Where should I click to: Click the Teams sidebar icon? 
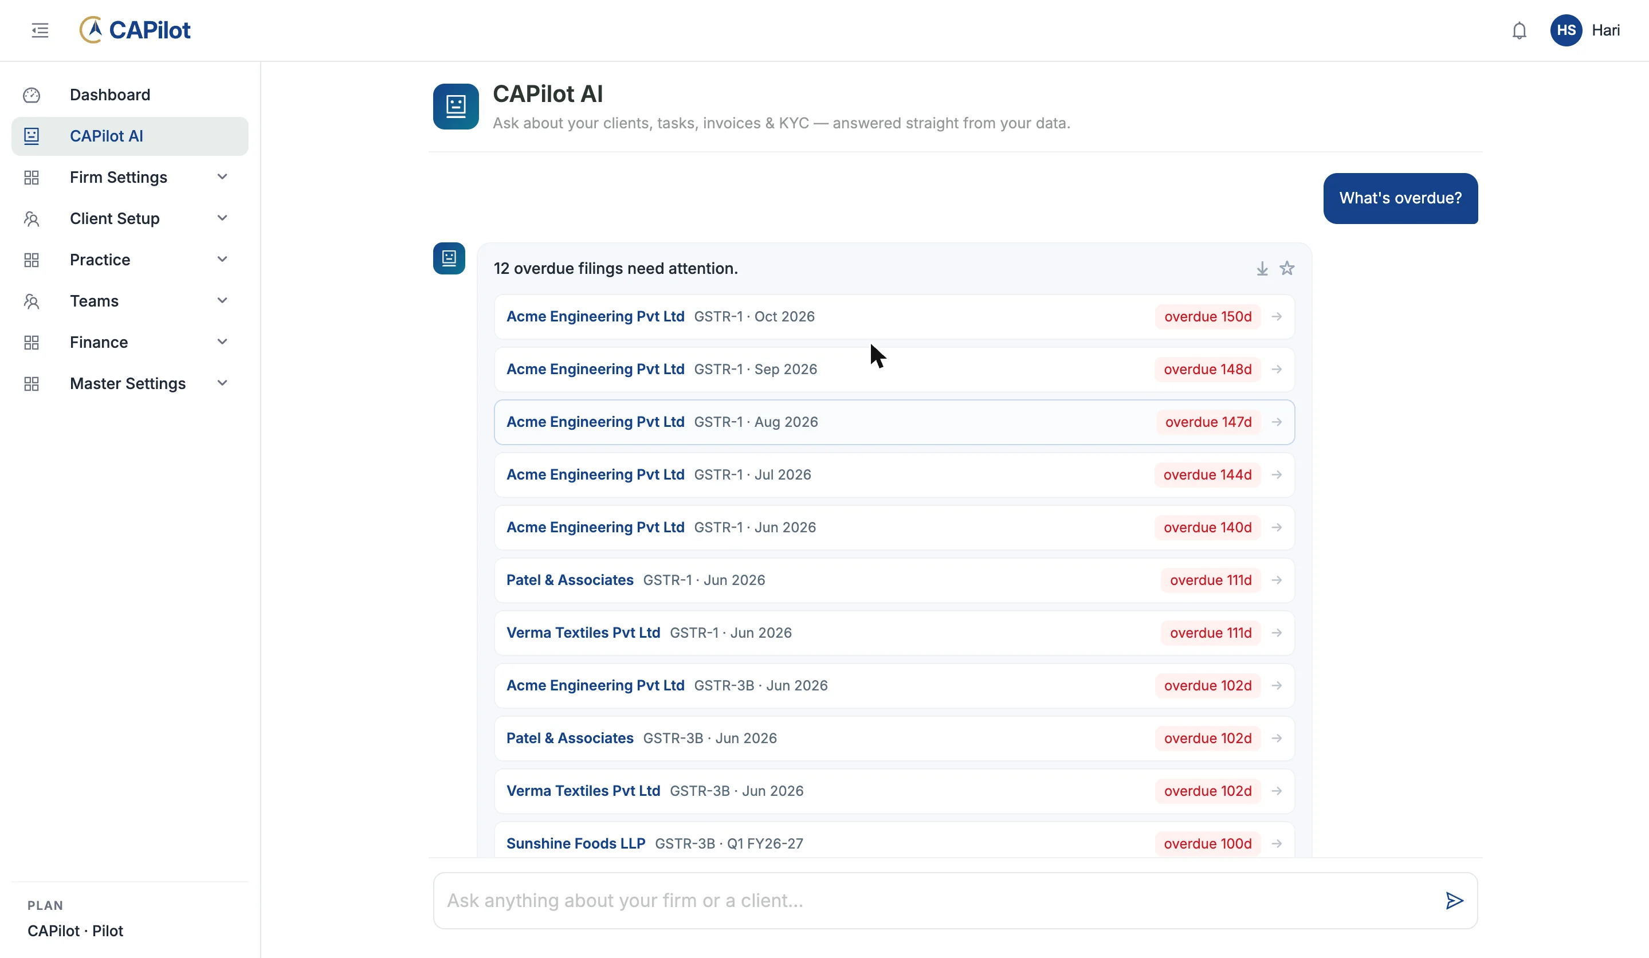pyautogui.click(x=32, y=301)
